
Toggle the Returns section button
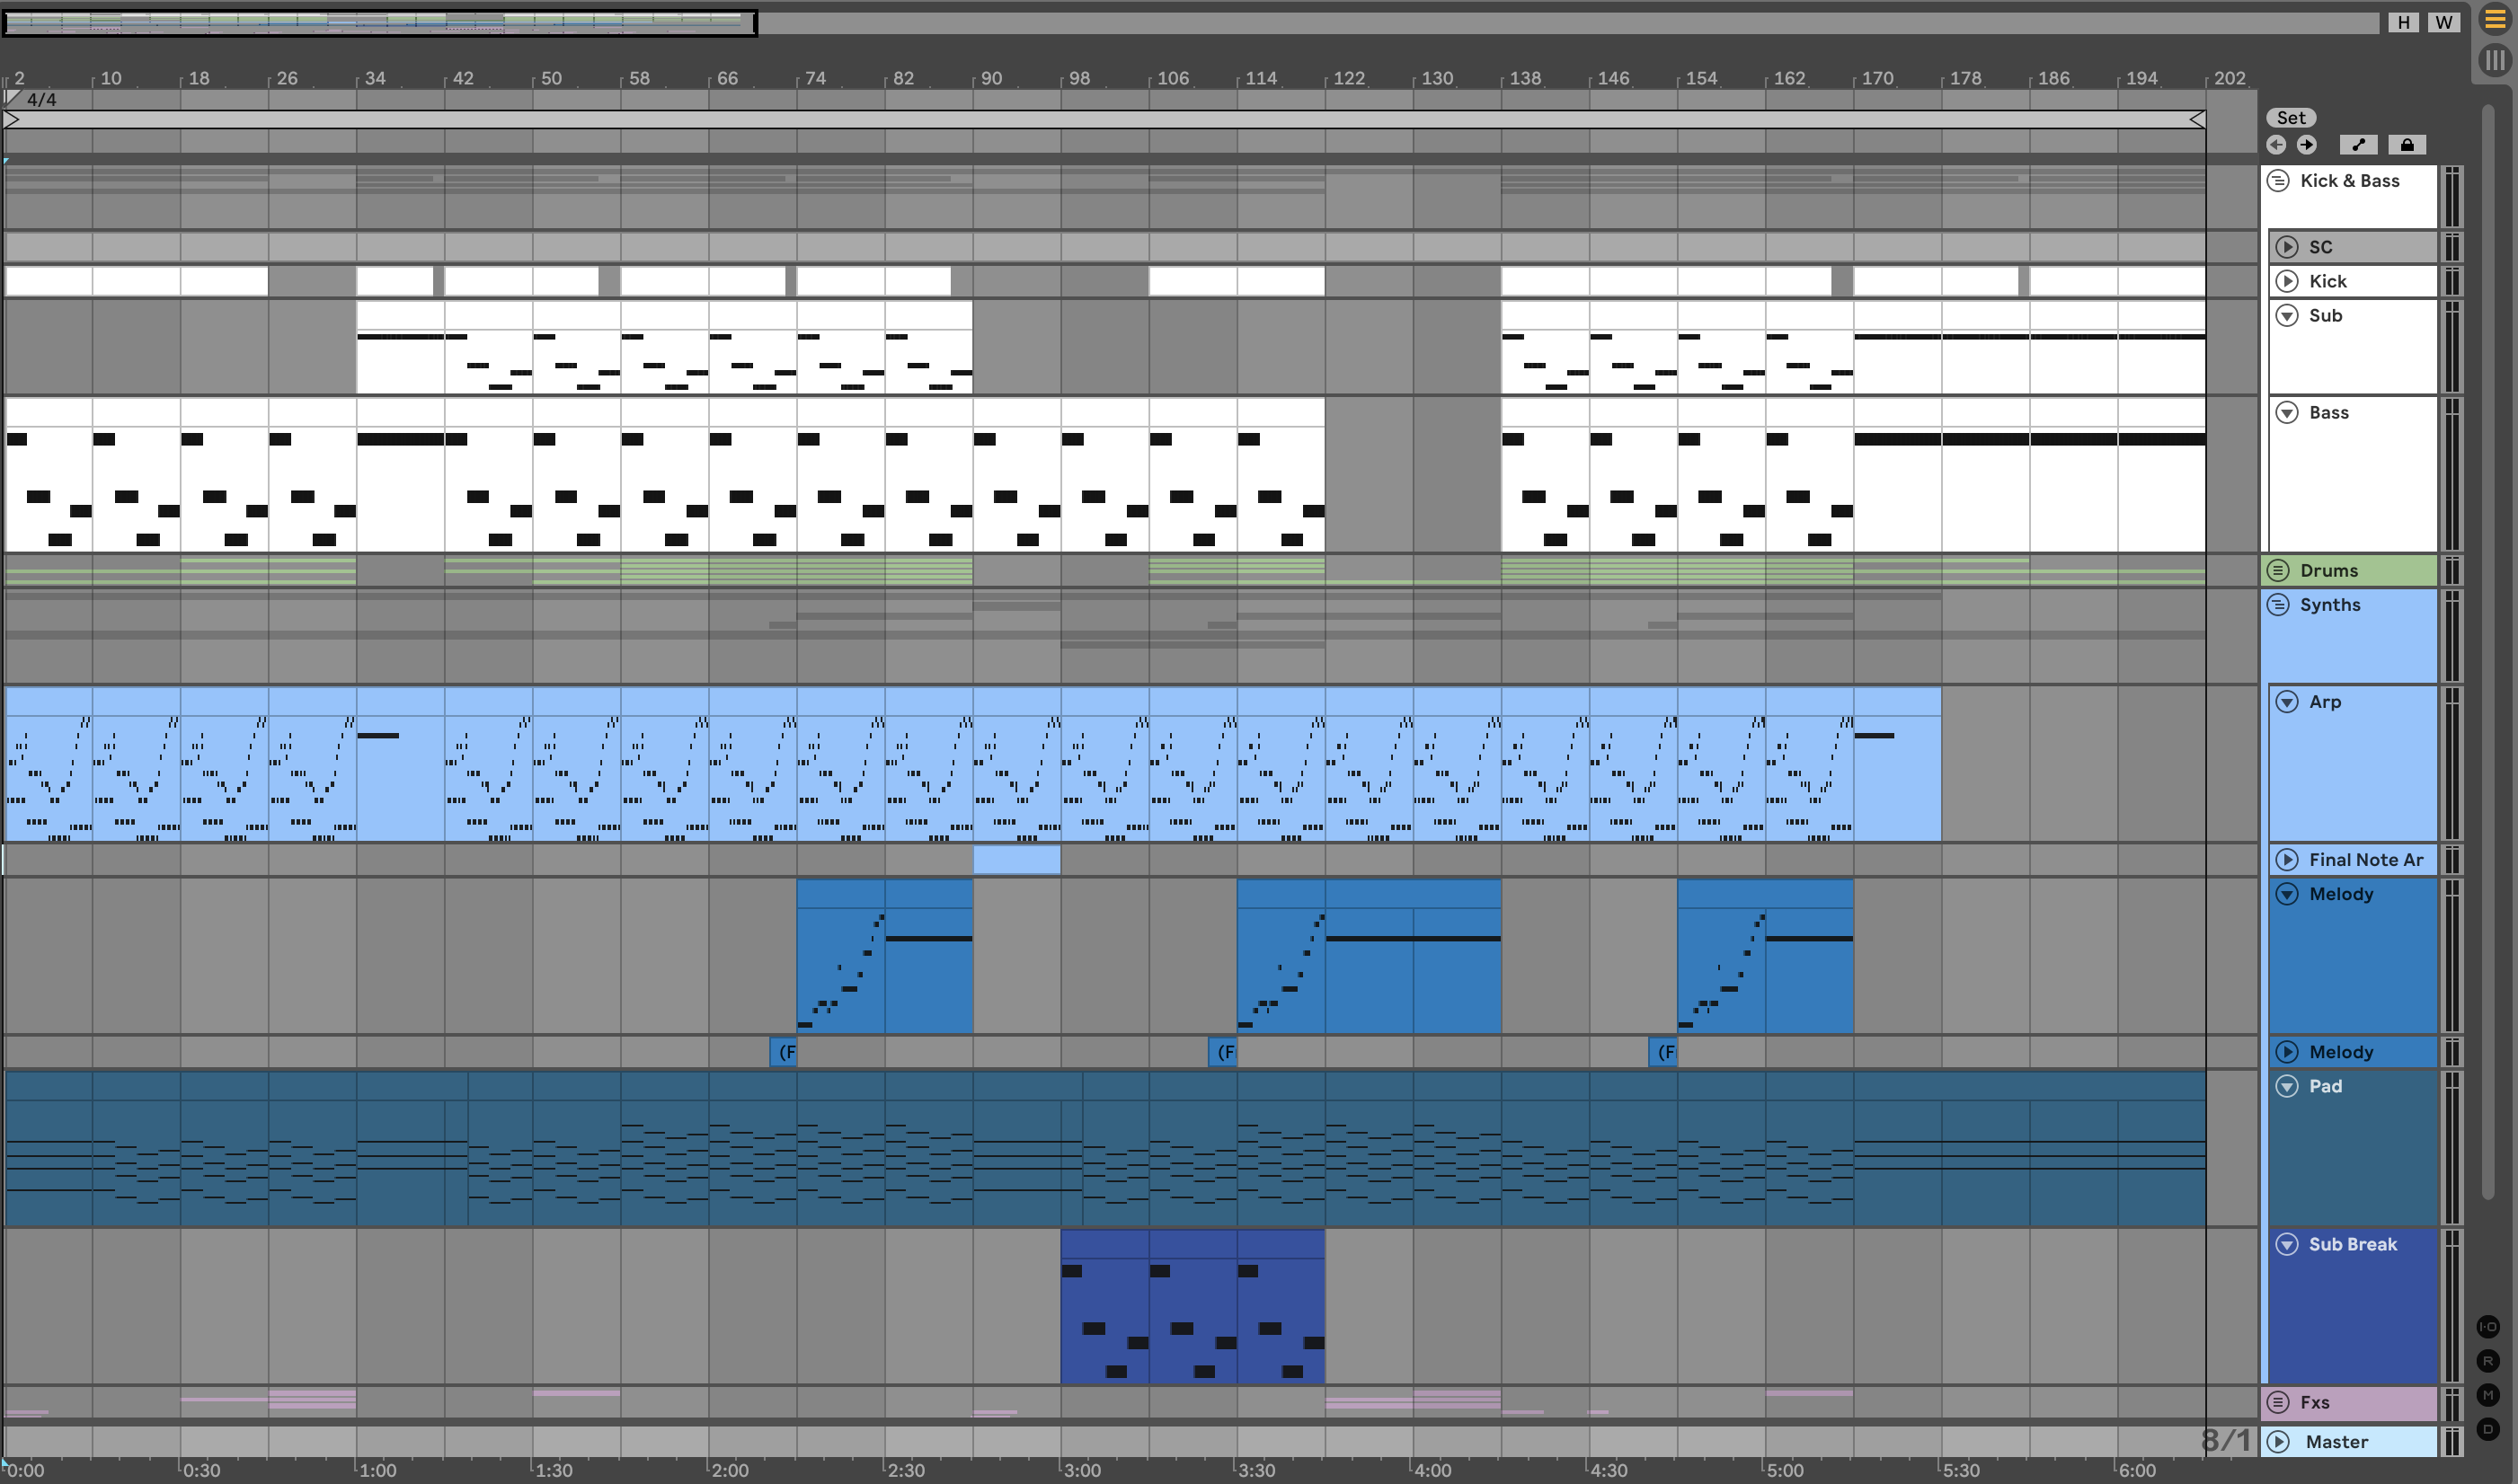point(2488,1361)
